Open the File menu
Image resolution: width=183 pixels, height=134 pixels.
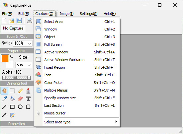coord(7,14)
